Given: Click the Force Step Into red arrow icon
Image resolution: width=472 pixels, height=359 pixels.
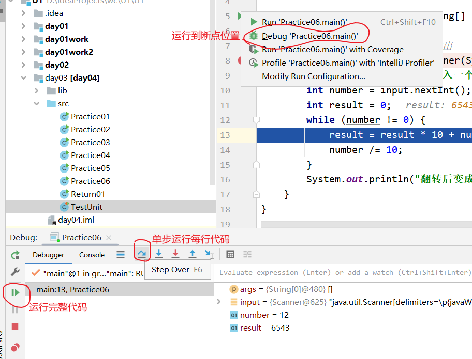Looking at the screenshot, I should pos(175,254).
